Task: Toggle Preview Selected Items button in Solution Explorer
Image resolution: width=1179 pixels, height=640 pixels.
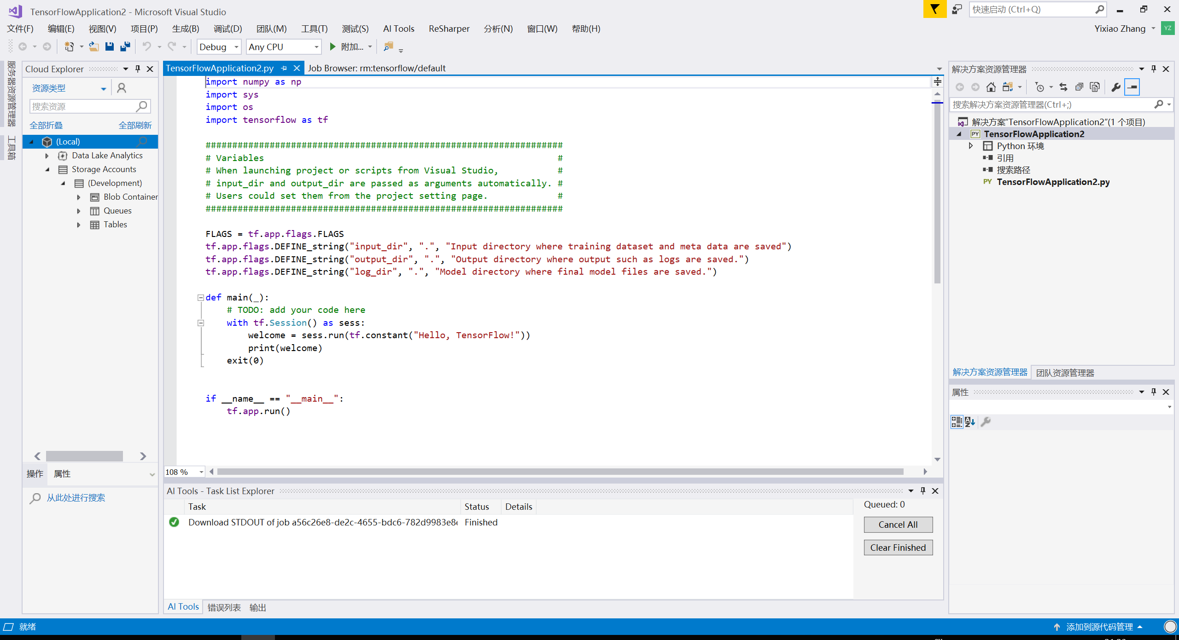Action: [x=1132, y=87]
